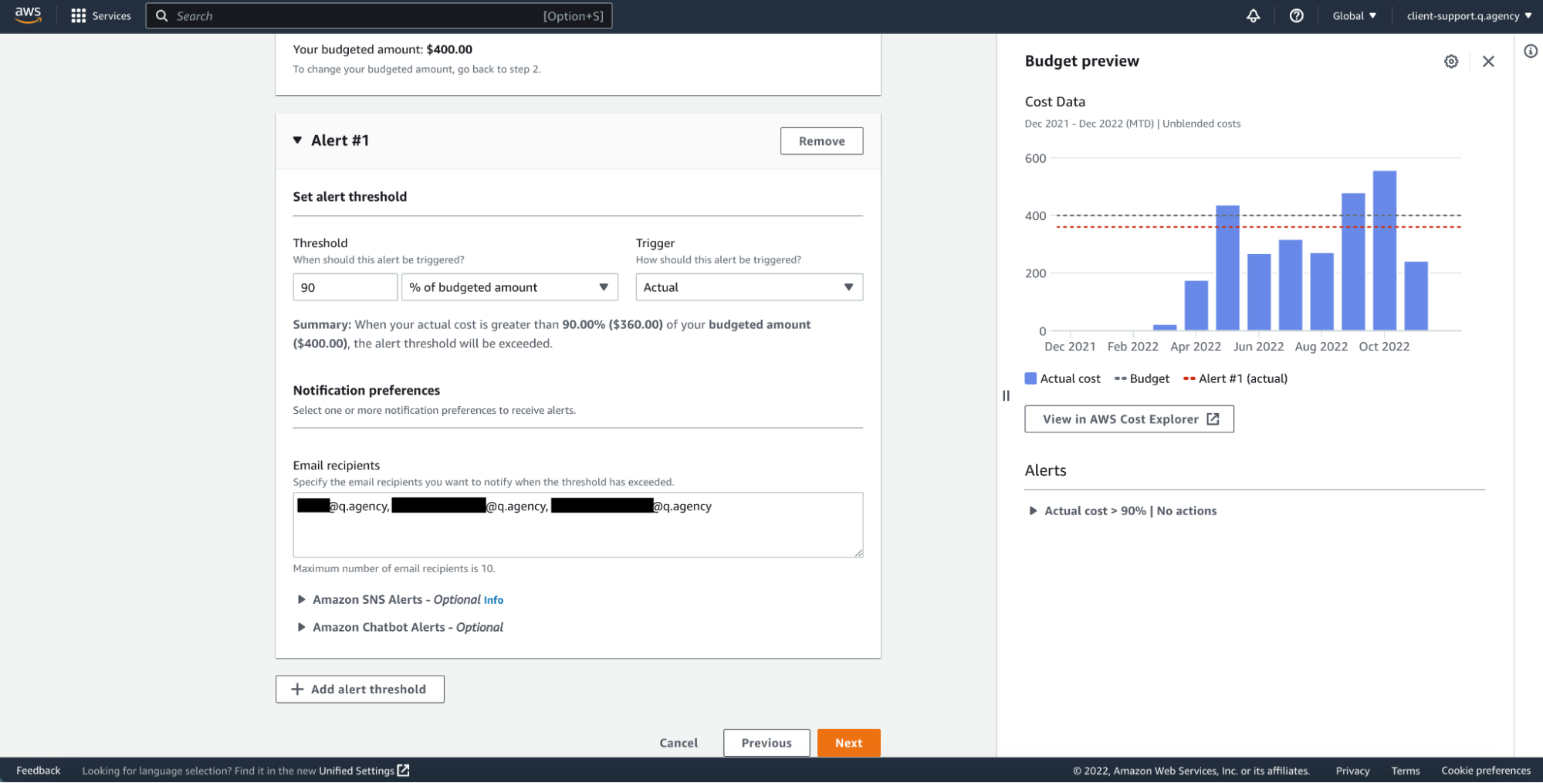Focus the AWS search box
The width and height of the screenshot is (1543, 783).
point(379,16)
